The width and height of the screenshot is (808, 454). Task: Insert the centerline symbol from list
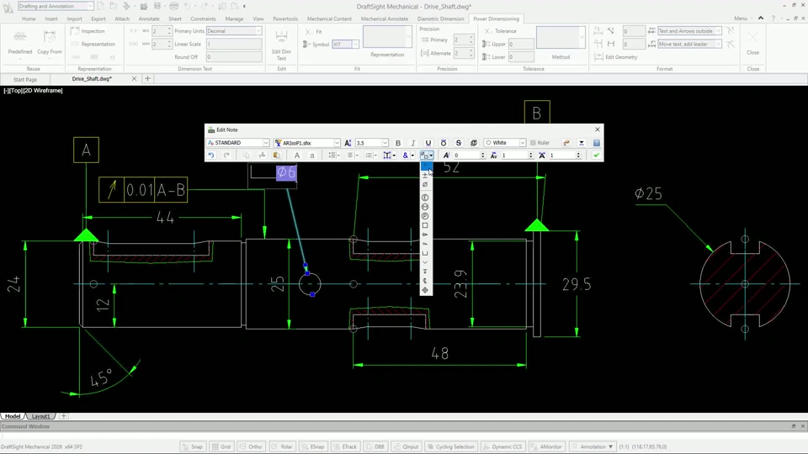point(425,281)
